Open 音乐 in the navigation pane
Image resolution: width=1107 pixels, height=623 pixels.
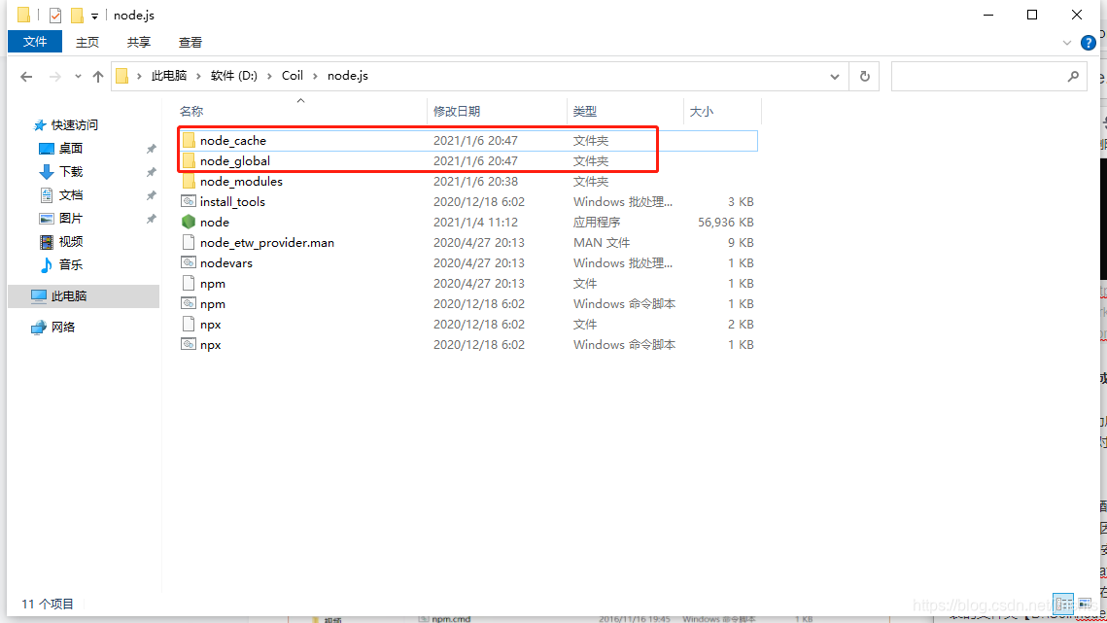pyautogui.click(x=71, y=265)
